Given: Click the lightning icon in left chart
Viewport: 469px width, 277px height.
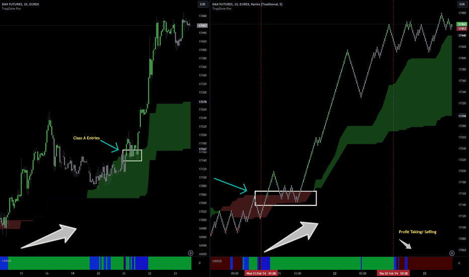Looking at the screenshot, I should [191, 253].
